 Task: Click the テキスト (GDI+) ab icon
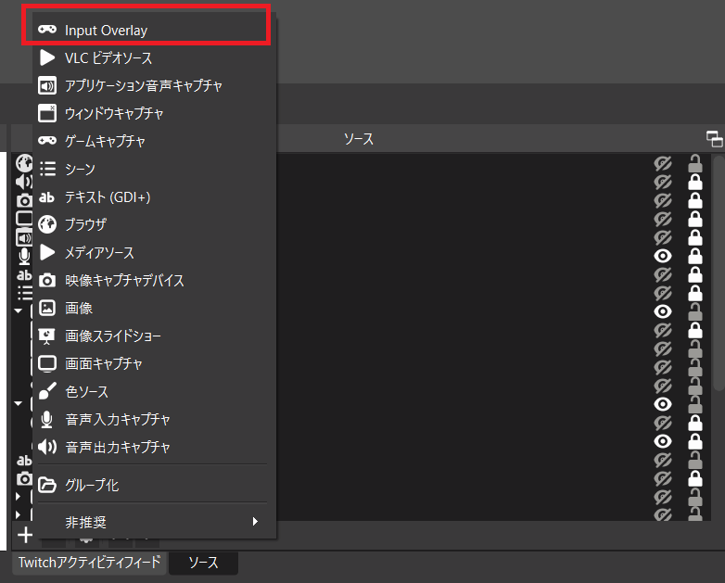47,196
